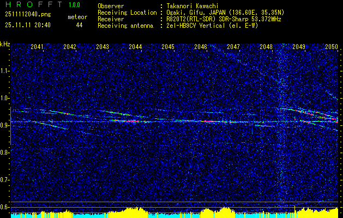Click the 0.7 kHz axis label
This screenshot has width=343, height=218.
pos(4,180)
